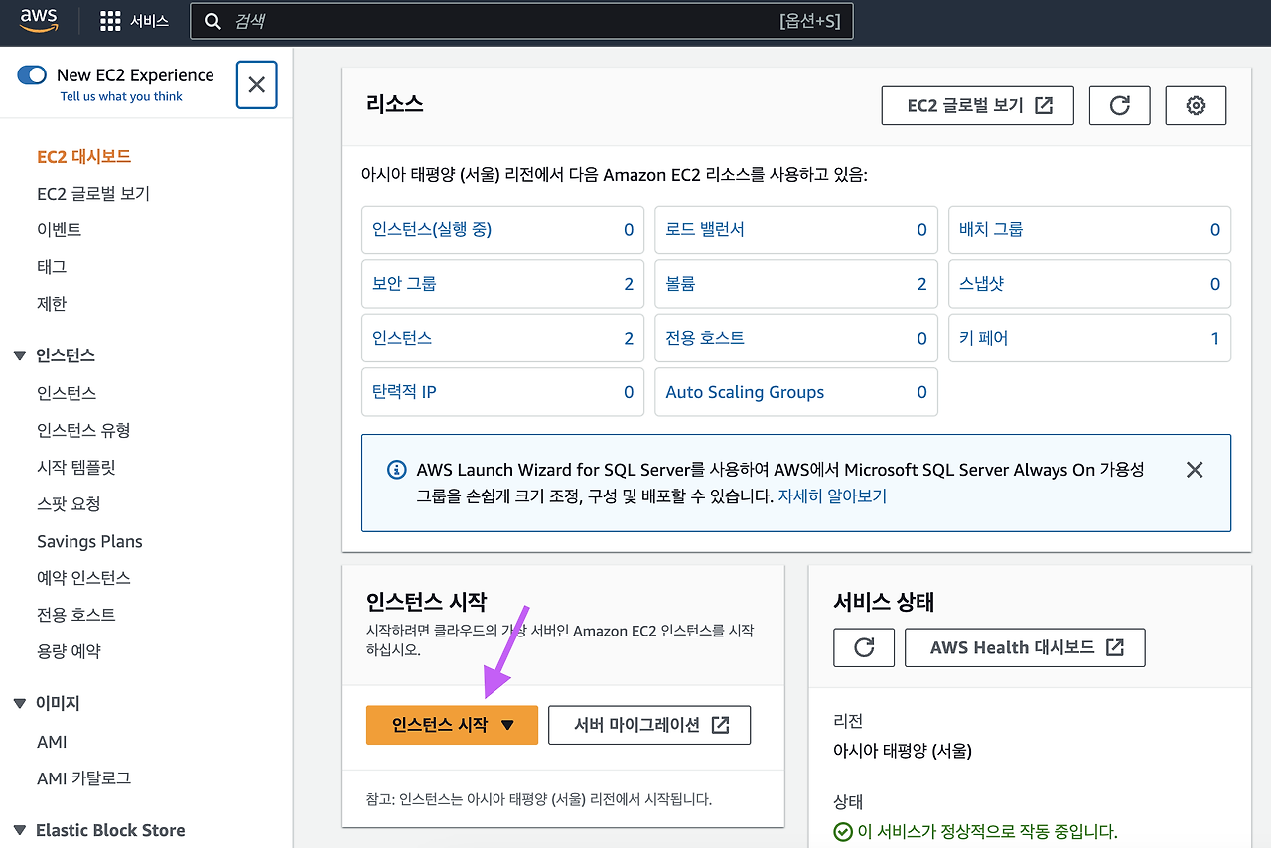Open 태그 in the sidebar

[x=52, y=267]
